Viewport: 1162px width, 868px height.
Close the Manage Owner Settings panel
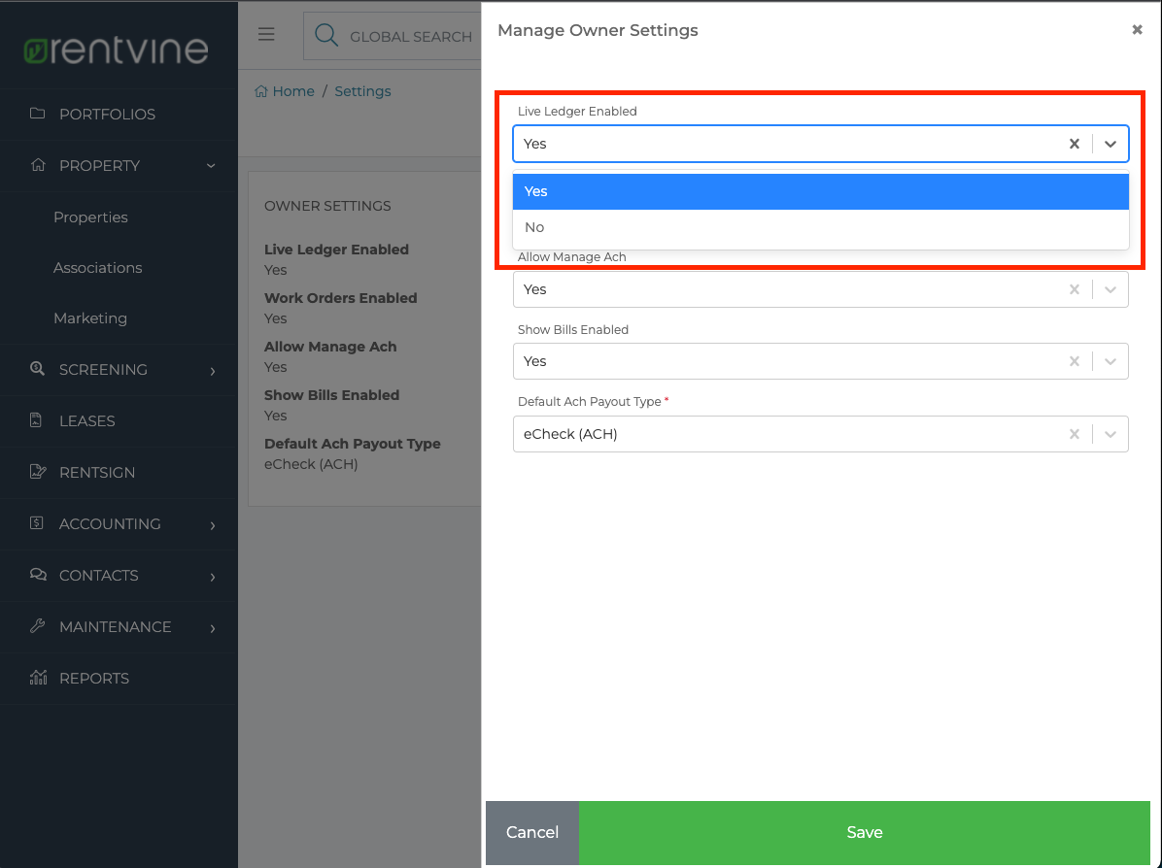point(1137,30)
